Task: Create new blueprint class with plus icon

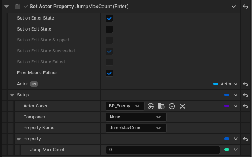Action: click(172, 106)
